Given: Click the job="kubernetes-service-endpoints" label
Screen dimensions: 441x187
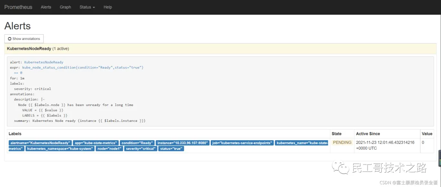Looking at the screenshot, I should click(242, 143).
